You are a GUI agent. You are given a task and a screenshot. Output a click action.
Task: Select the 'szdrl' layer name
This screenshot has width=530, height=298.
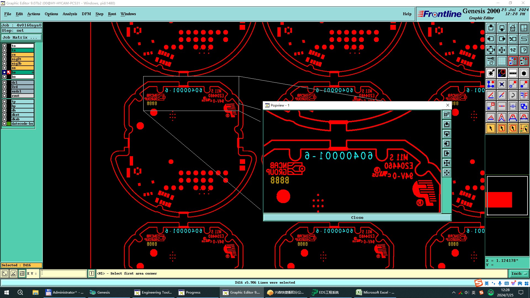22,91
